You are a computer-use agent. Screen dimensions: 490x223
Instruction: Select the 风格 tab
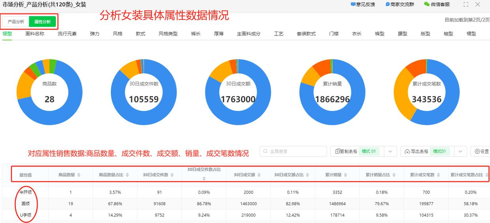coord(118,34)
